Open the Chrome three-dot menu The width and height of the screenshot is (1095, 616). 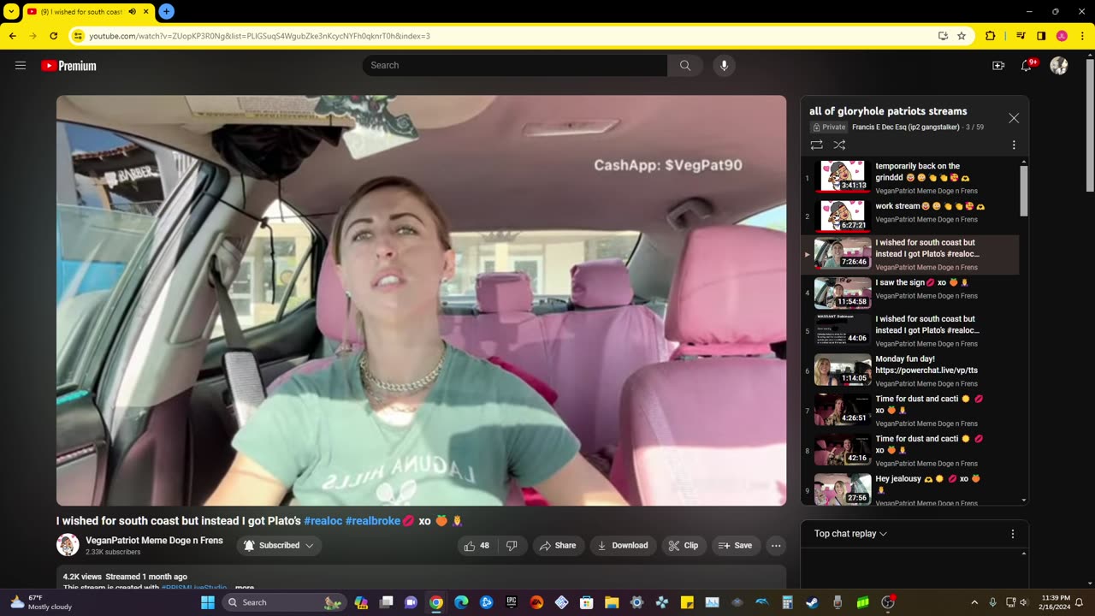point(1082,36)
